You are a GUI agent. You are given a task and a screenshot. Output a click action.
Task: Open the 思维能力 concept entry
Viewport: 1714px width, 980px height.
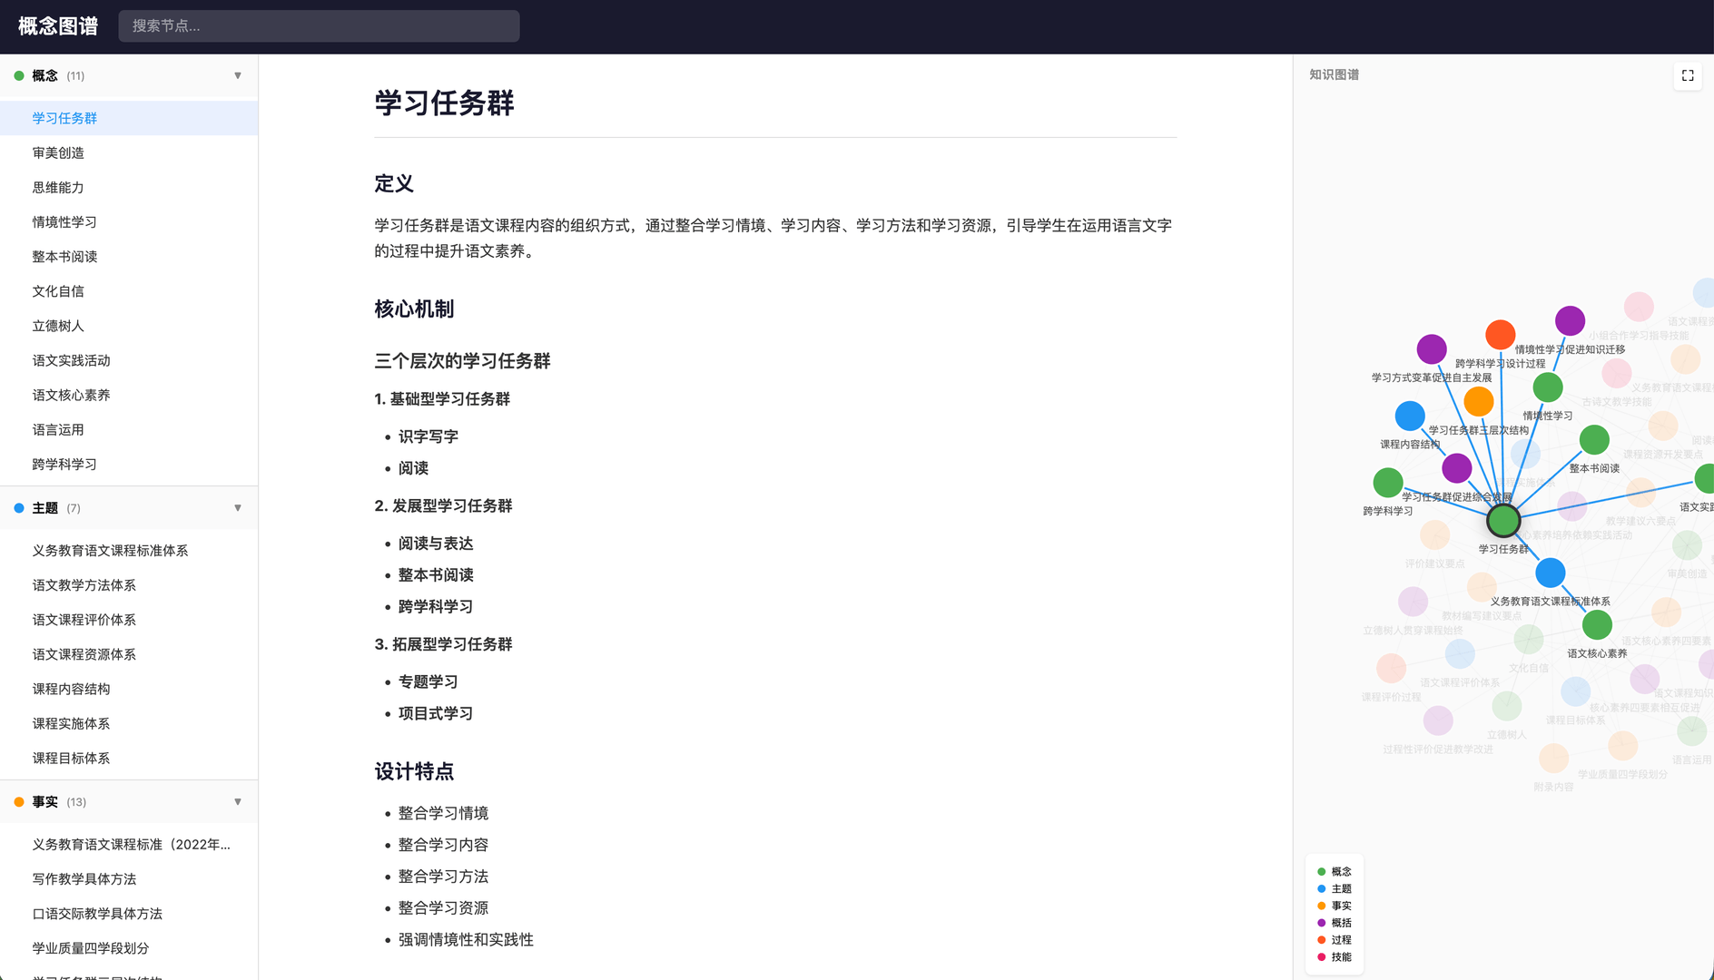(129, 187)
